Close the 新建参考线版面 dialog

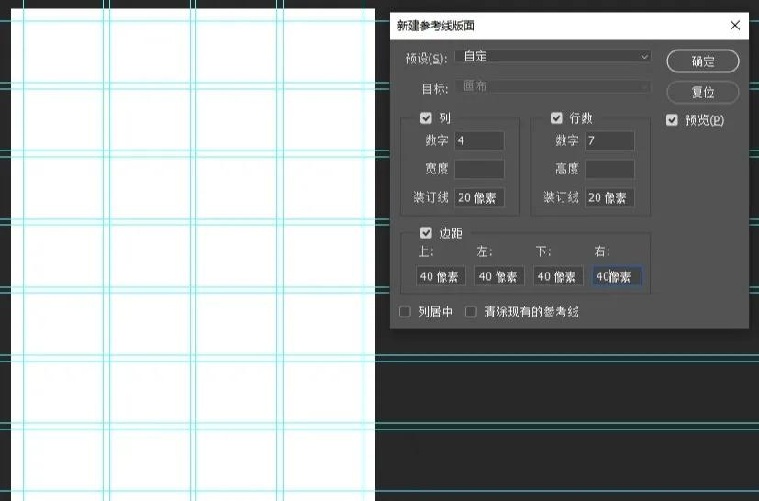pyautogui.click(x=735, y=26)
